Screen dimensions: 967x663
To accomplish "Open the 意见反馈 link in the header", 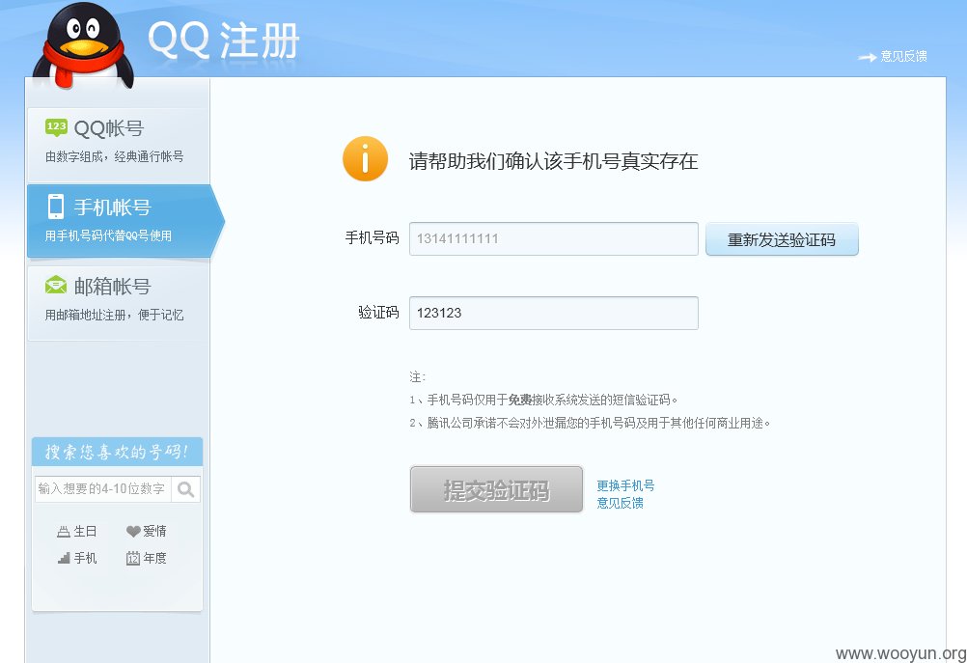I will coord(903,56).
